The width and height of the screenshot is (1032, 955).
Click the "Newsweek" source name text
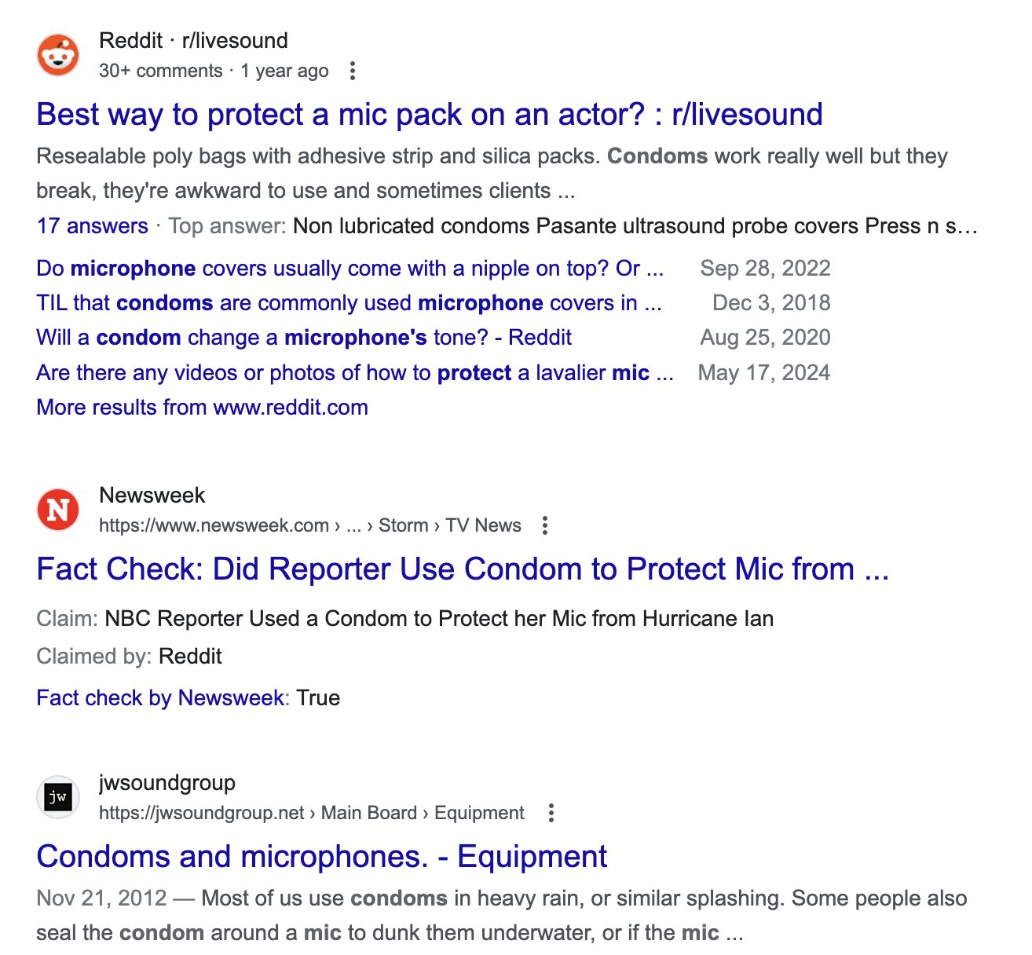(152, 496)
